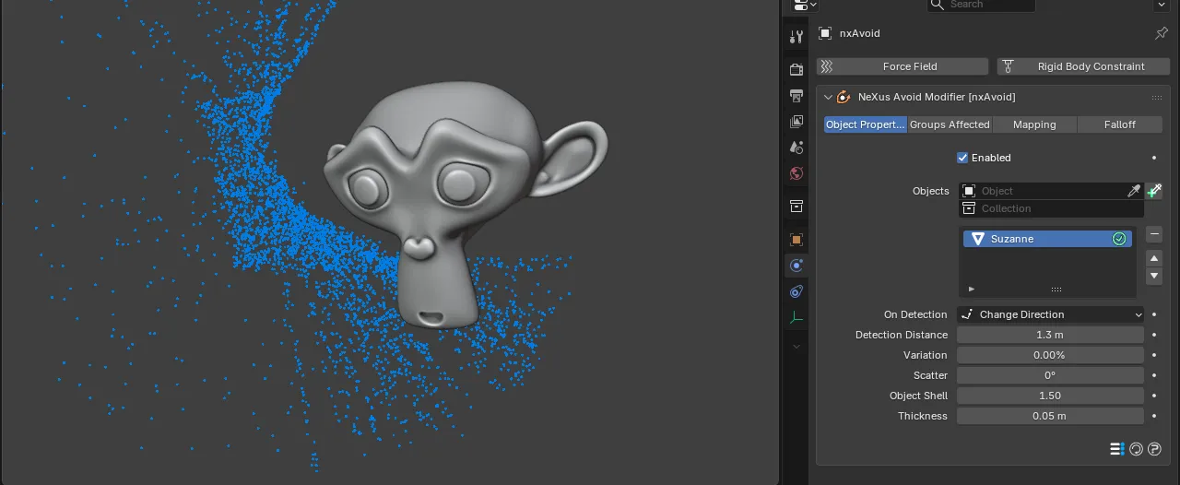Viewport: 1180px width, 485px height.
Task: Move Suzanne down with the down arrow
Action: 1154,277
